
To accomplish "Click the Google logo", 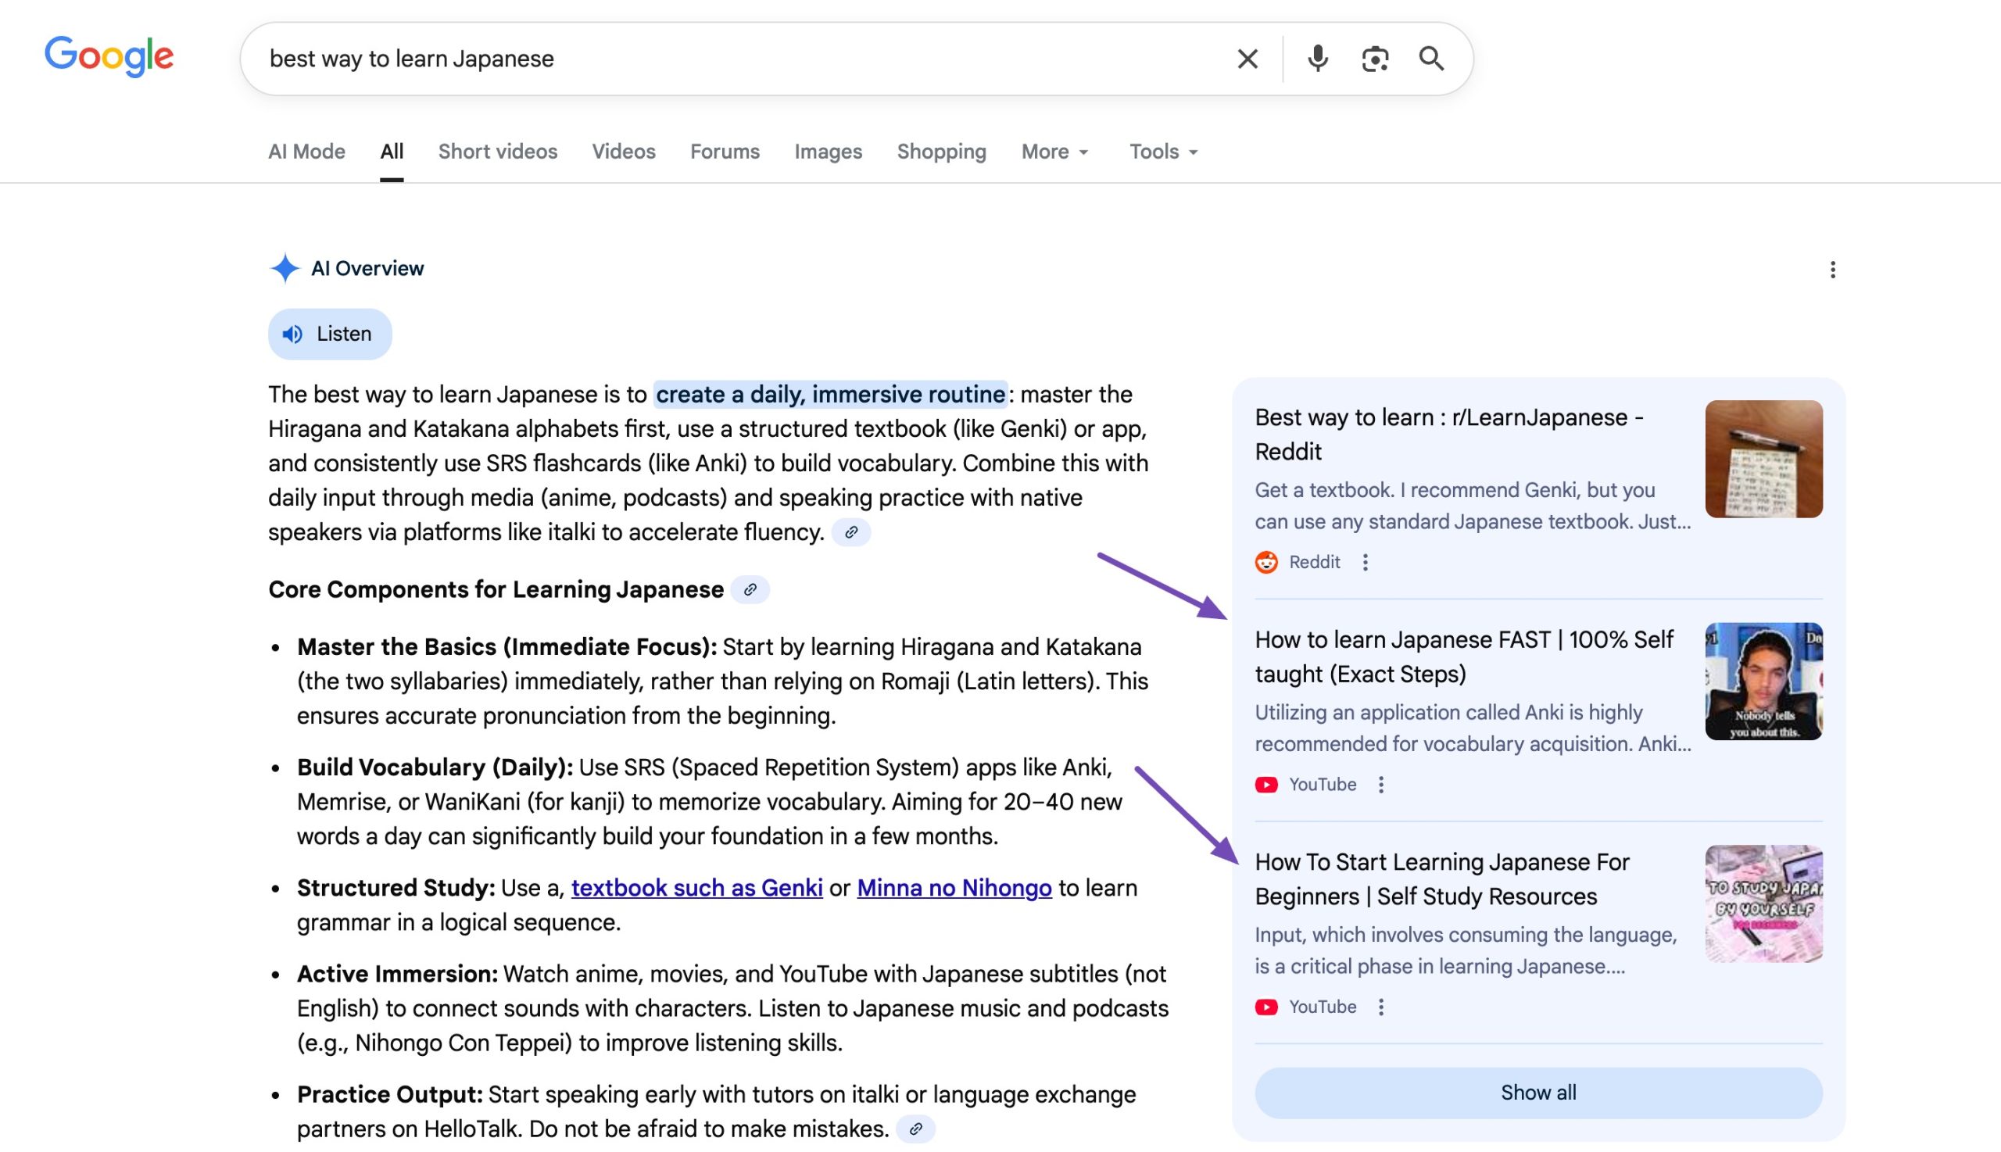I will 110,56.
